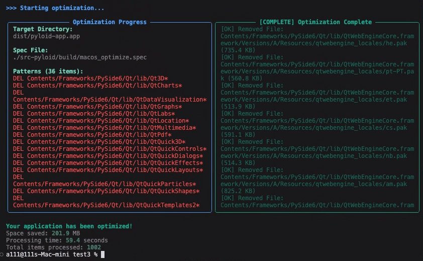Select the QtQuickControls* pattern entry

point(110,149)
